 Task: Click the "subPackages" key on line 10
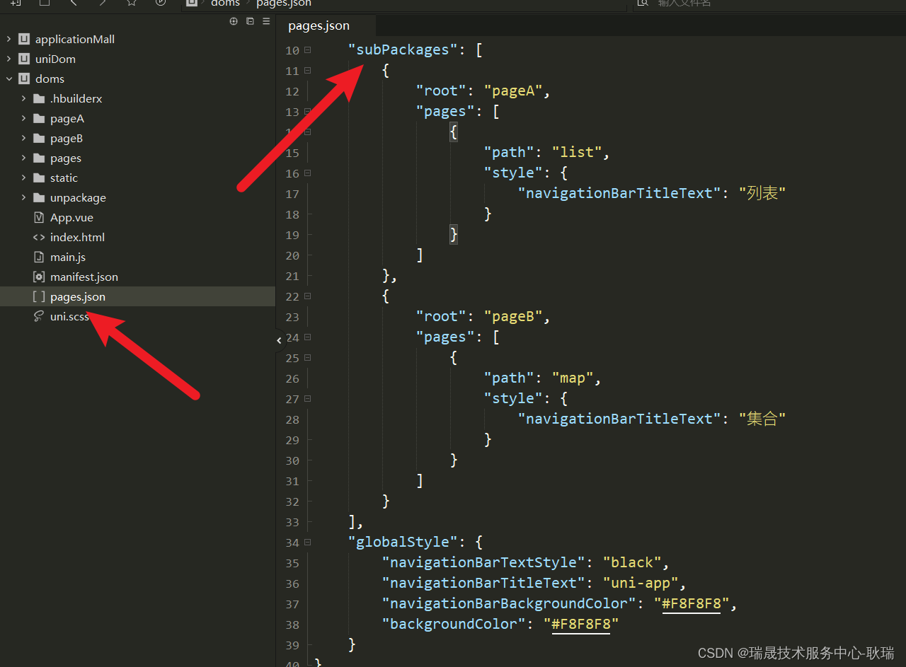[403, 50]
